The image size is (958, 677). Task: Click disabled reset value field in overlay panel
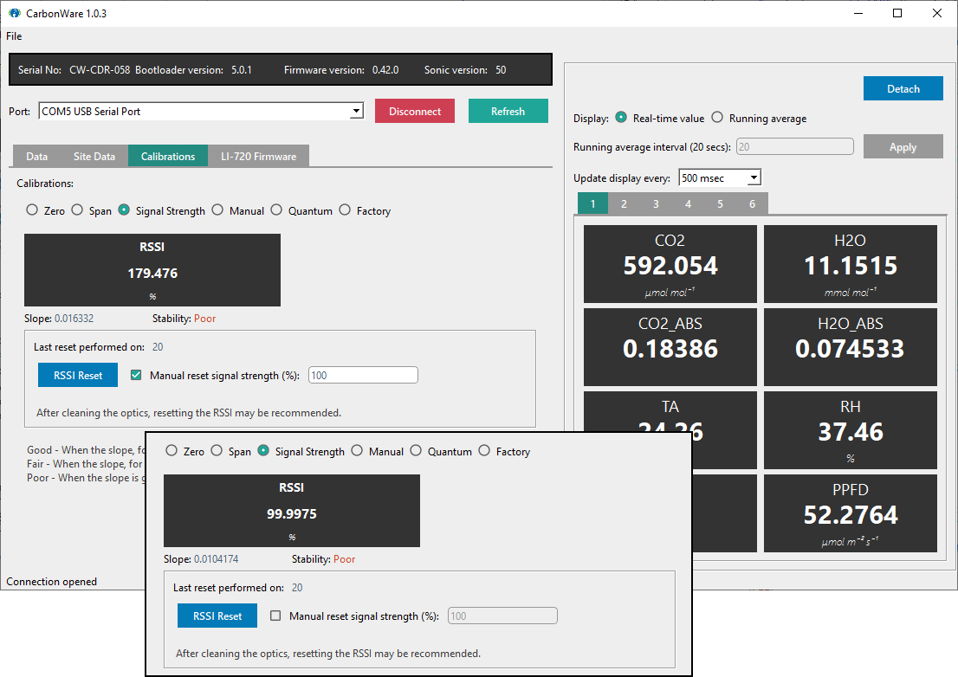click(x=502, y=616)
